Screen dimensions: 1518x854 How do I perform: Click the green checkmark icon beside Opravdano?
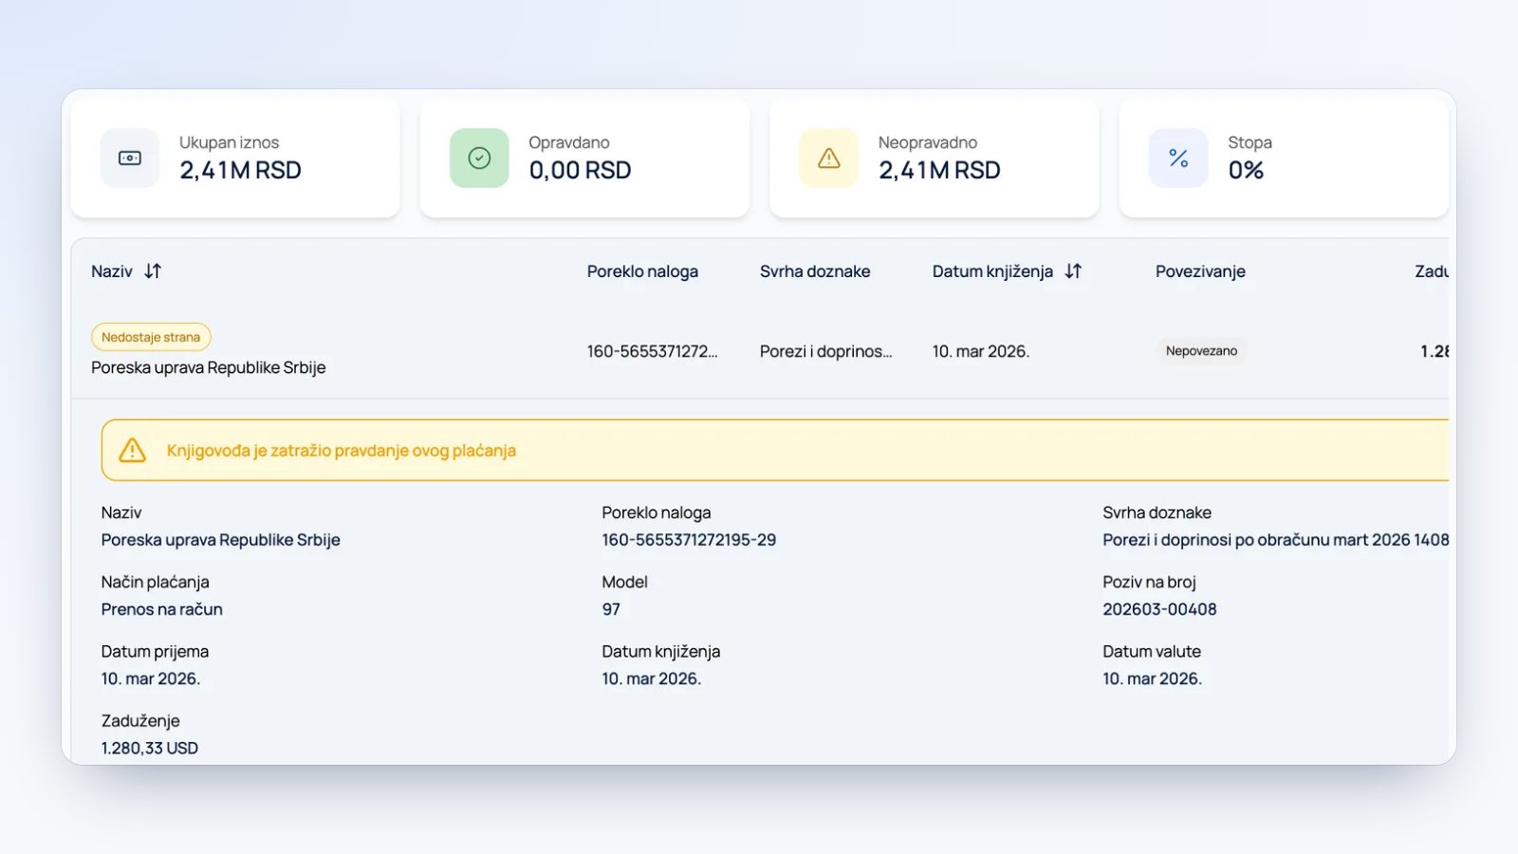[x=479, y=158]
